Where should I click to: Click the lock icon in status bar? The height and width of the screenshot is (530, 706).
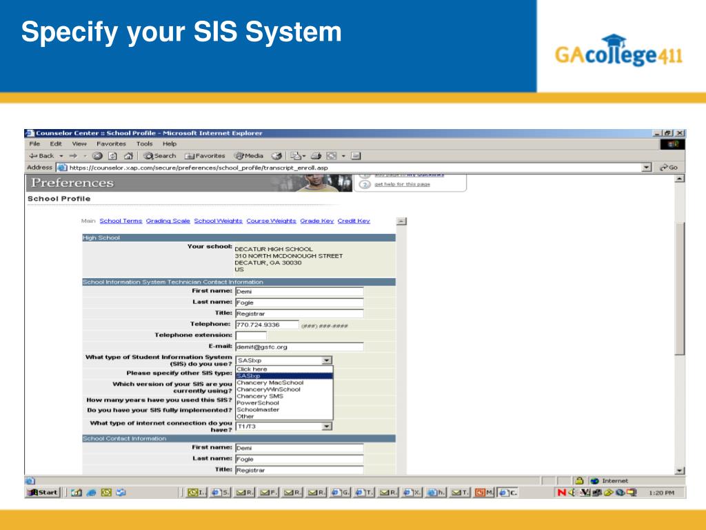[579, 481]
